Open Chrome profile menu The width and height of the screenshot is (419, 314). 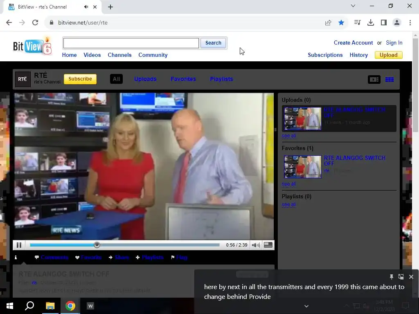pos(397,23)
